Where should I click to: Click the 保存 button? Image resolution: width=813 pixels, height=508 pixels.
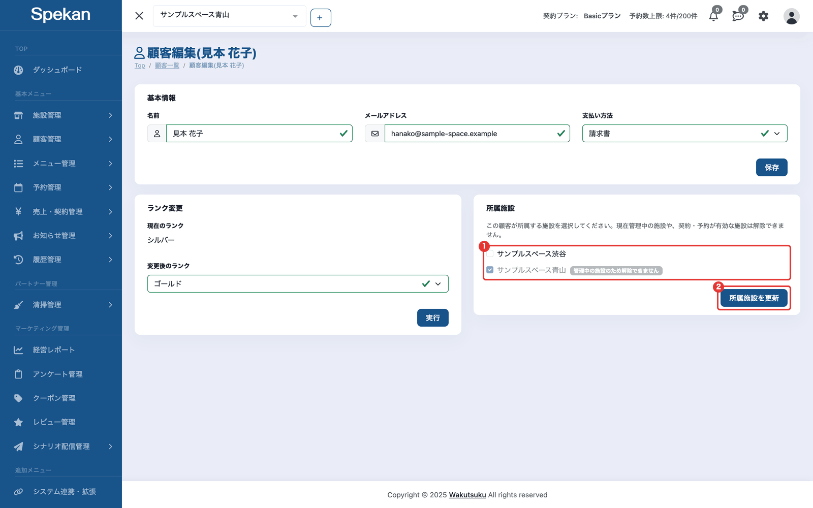[x=771, y=168]
